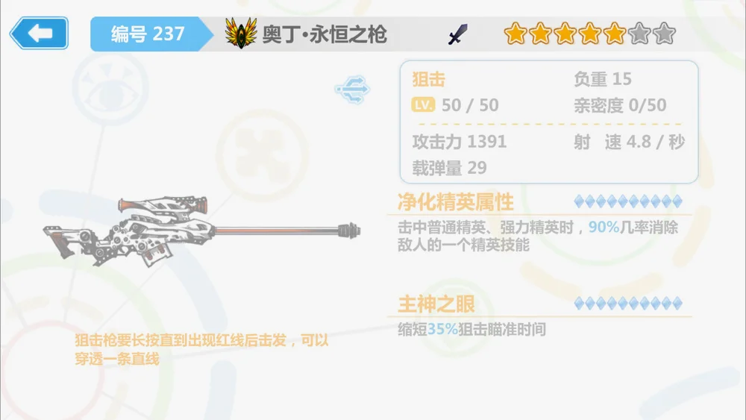Tap the 奥丁·永恒之枪 weapon title
The image size is (746, 420).
coord(325,34)
